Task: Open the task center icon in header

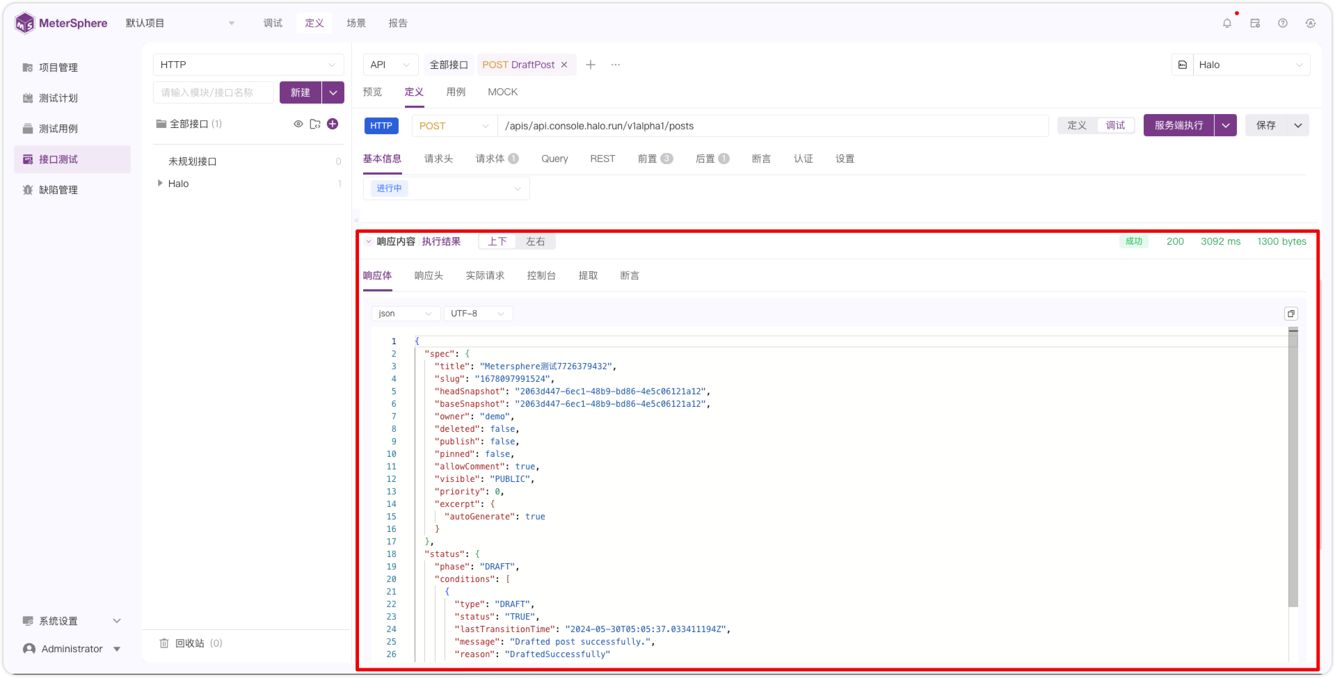Action: tap(1255, 23)
